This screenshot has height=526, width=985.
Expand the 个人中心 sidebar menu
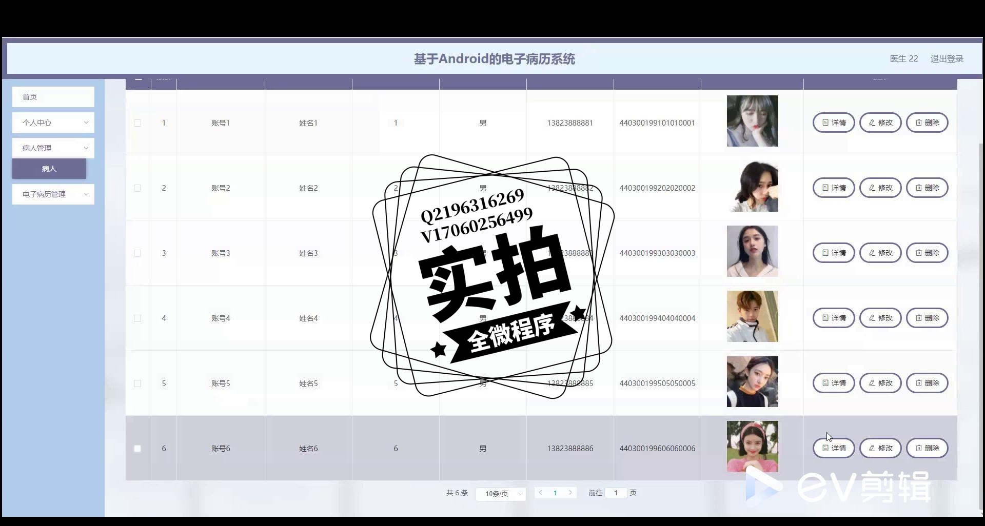tap(53, 123)
